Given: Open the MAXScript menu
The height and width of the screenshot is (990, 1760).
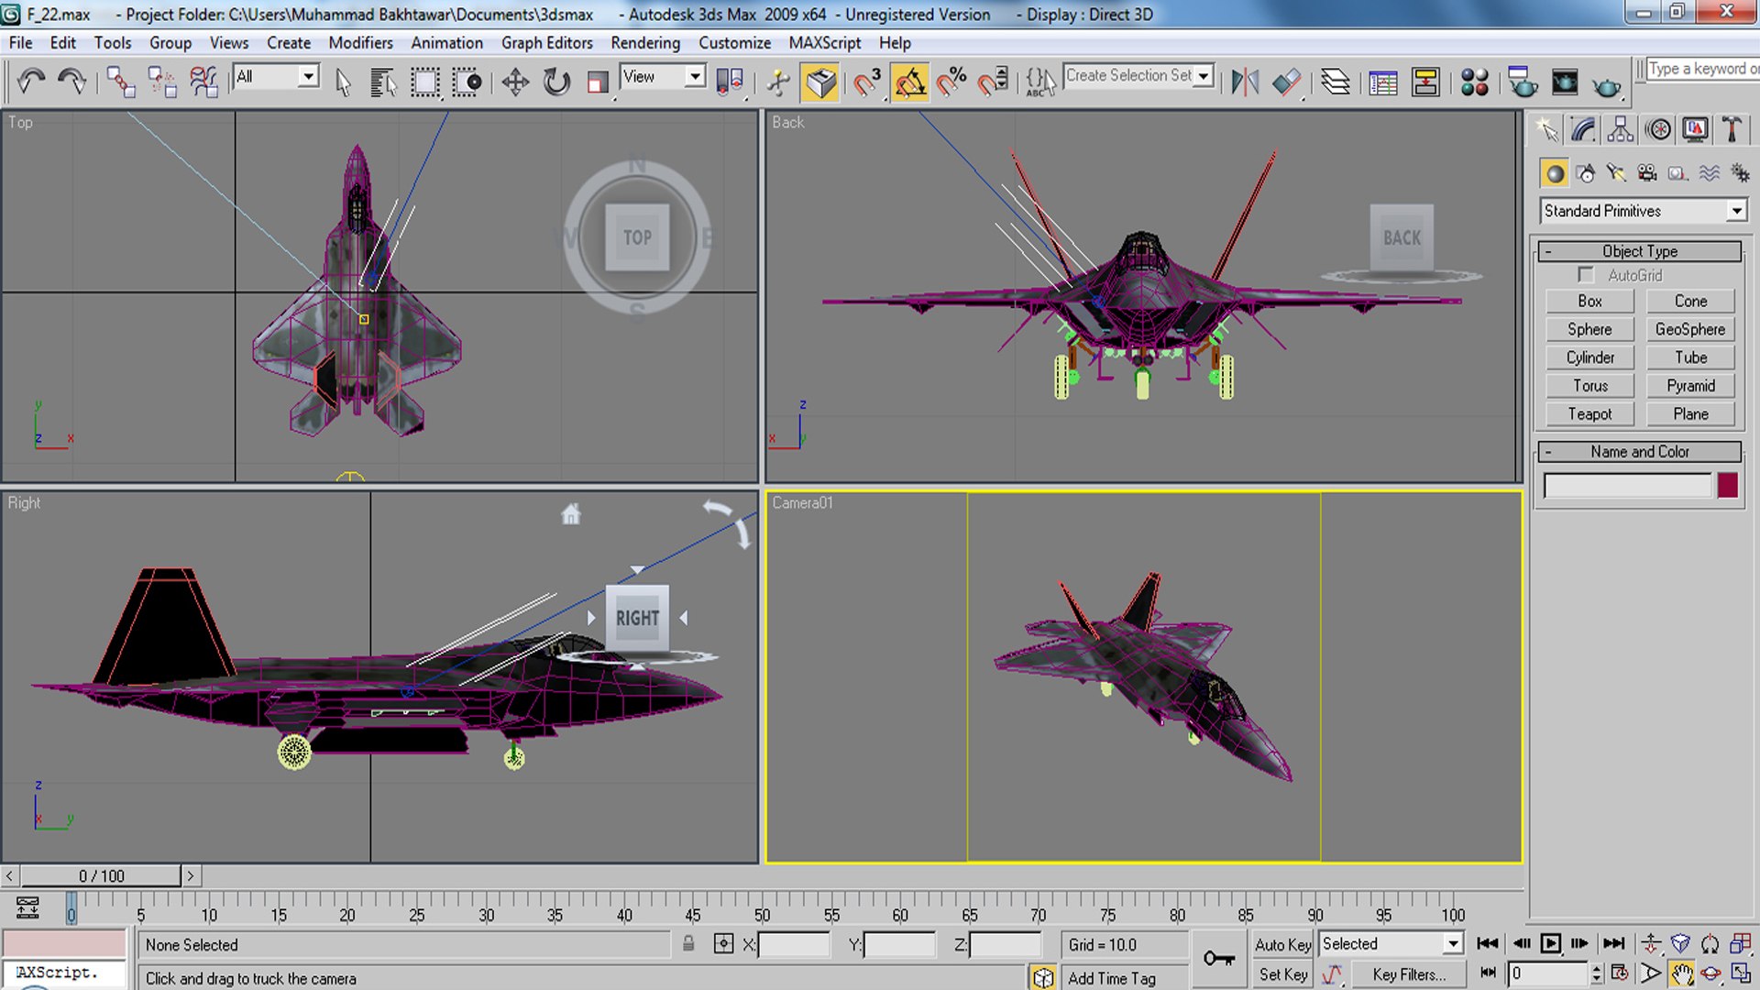Looking at the screenshot, I should pyautogui.click(x=824, y=43).
